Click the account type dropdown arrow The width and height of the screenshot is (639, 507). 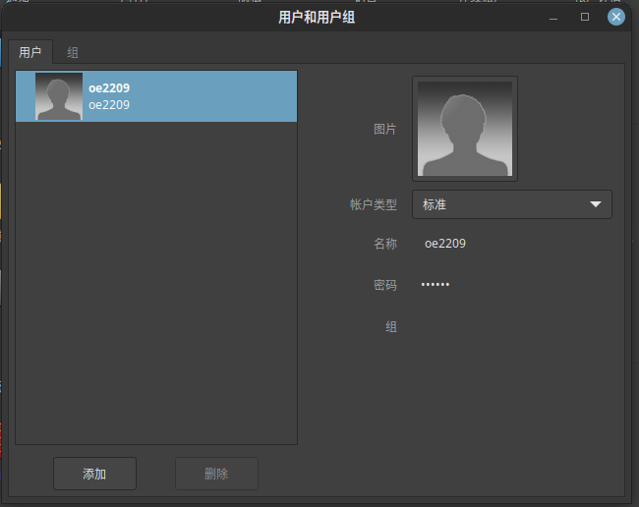coord(595,204)
